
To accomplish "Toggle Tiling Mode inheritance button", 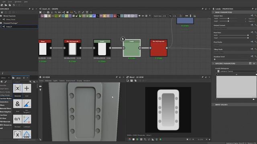I will [x=252, y=49].
